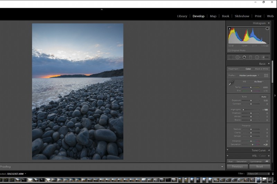Select the Radial Filter tool
Viewport: 277px width, 184px height.
tap(257, 57)
